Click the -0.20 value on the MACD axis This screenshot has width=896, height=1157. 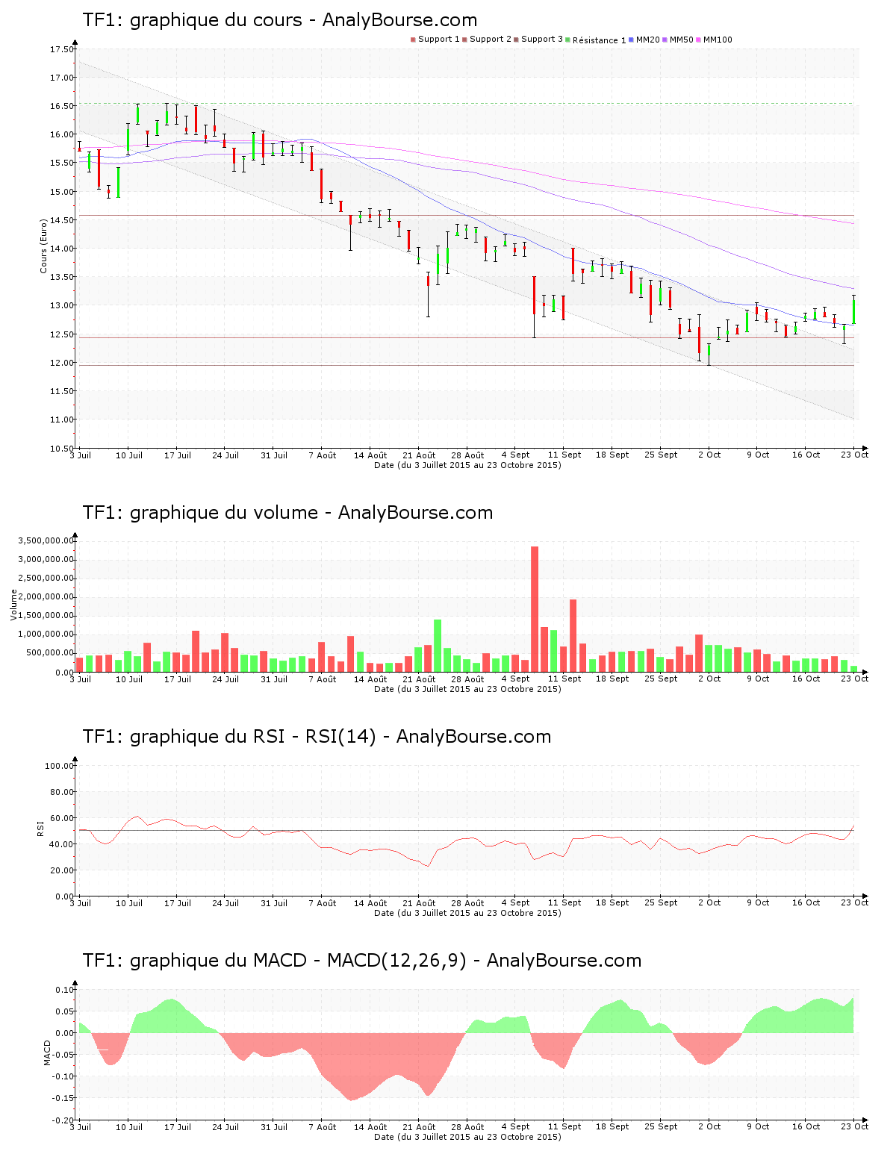pyautogui.click(x=63, y=1120)
